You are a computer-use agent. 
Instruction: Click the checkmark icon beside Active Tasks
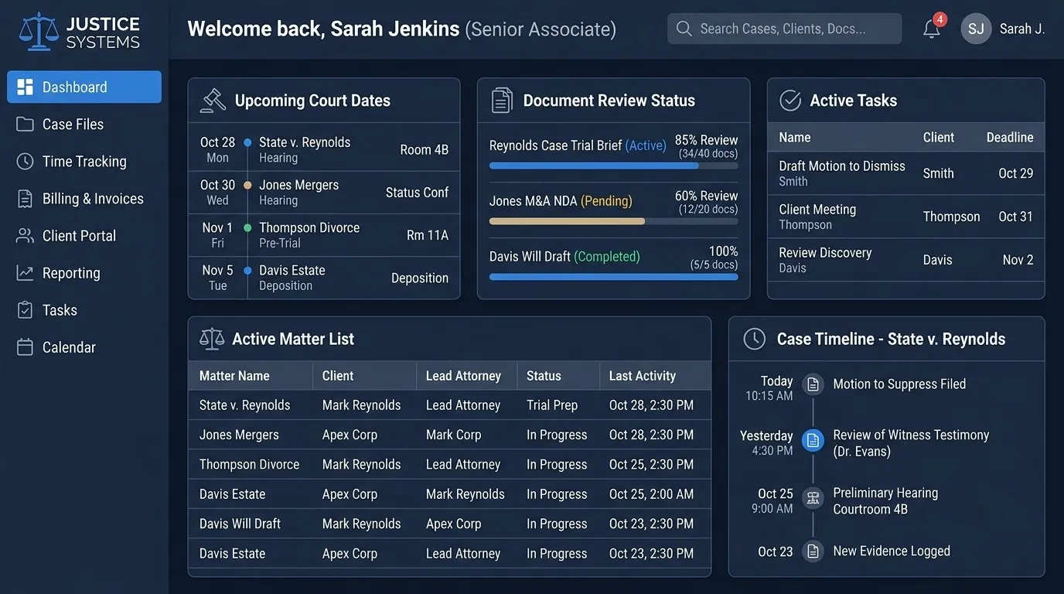pos(790,101)
